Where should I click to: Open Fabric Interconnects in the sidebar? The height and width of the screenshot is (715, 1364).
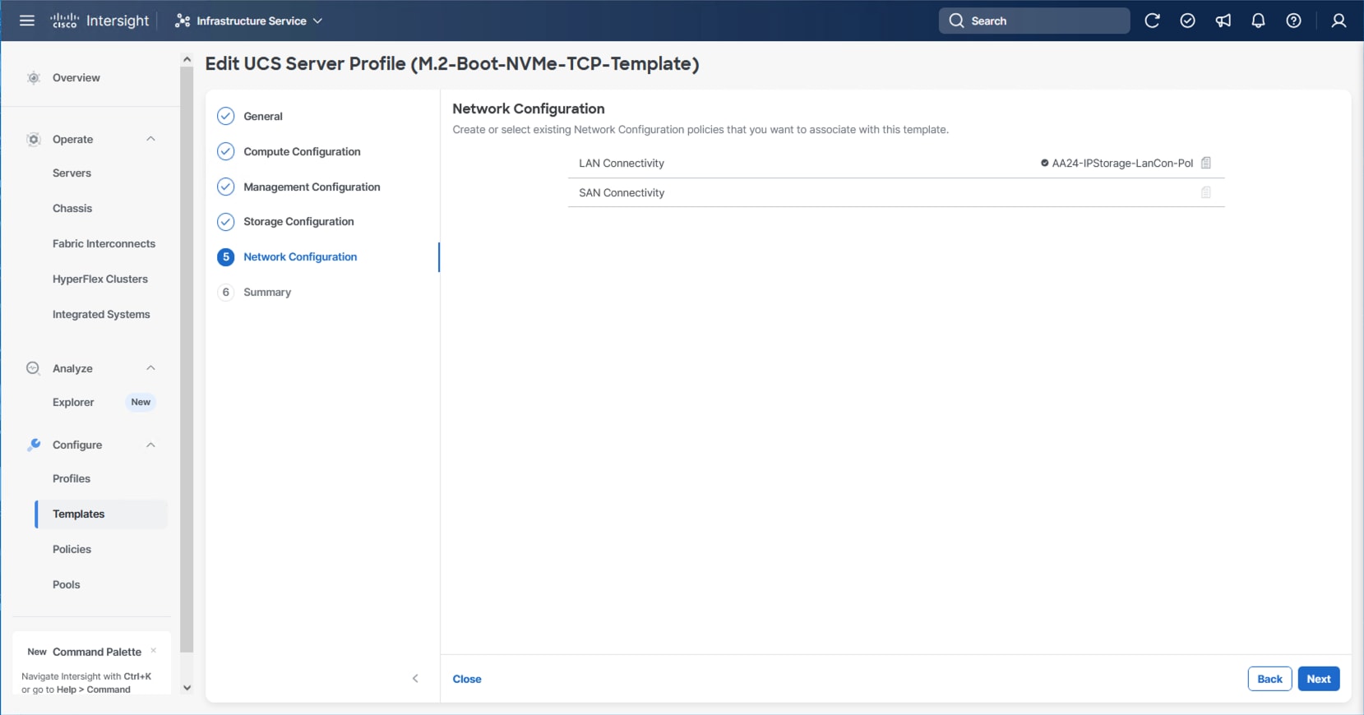104,244
